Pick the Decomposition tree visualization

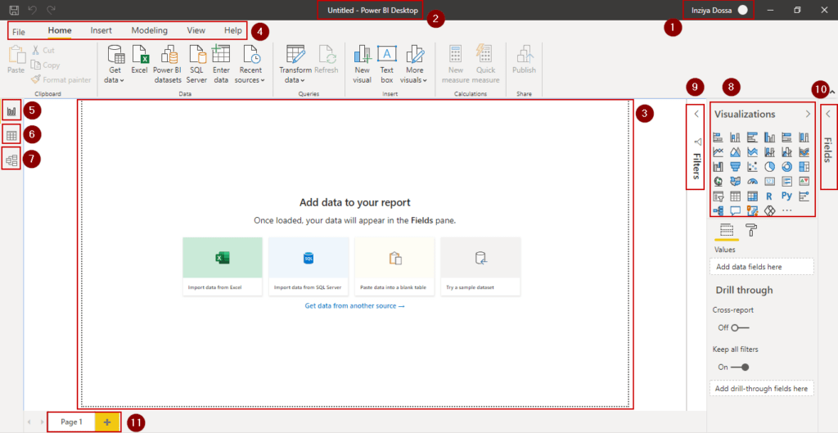tap(718, 210)
